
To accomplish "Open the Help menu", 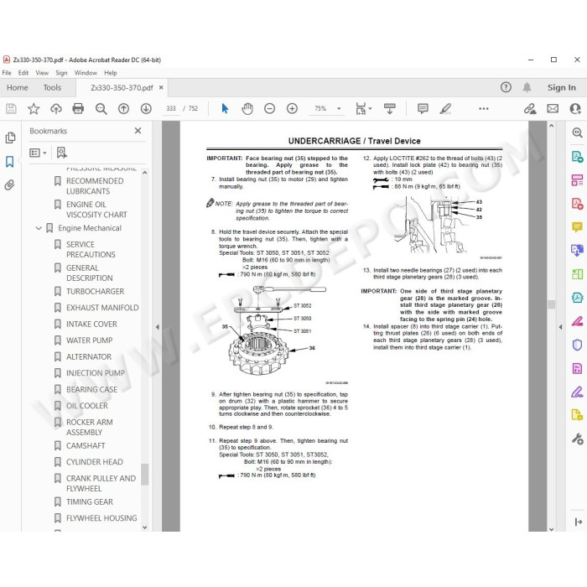I will (111, 73).
